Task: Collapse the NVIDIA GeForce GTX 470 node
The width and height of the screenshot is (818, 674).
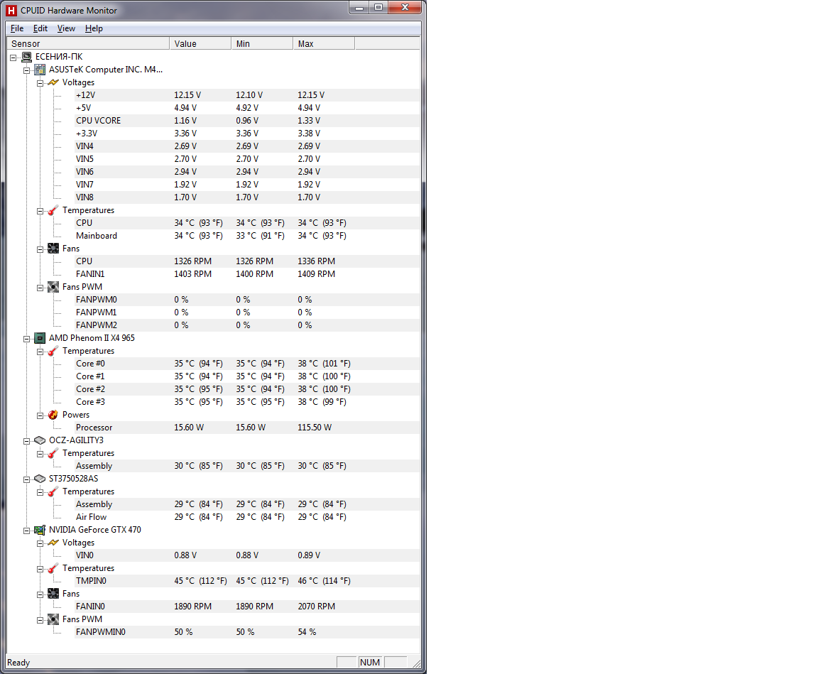Action: tap(26, 531)
